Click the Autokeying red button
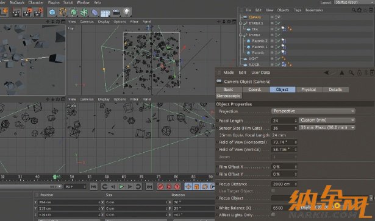375x221 pixels. click(x=169, y=187)
